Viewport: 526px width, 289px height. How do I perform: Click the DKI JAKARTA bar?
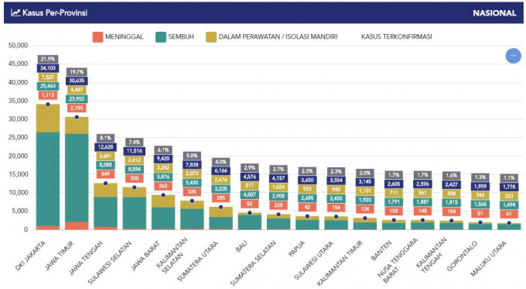point(48,167)
